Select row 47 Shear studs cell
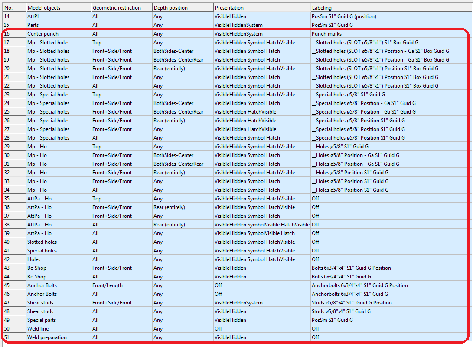 (59, 303)
